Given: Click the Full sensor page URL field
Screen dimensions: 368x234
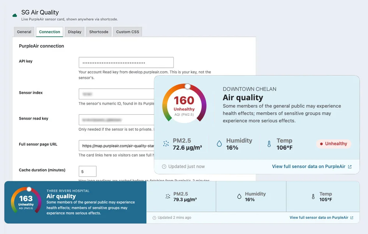Looking at the screenshot, I should point(116,146).
